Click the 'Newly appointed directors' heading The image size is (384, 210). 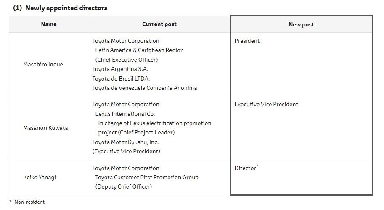pos(66,8)
